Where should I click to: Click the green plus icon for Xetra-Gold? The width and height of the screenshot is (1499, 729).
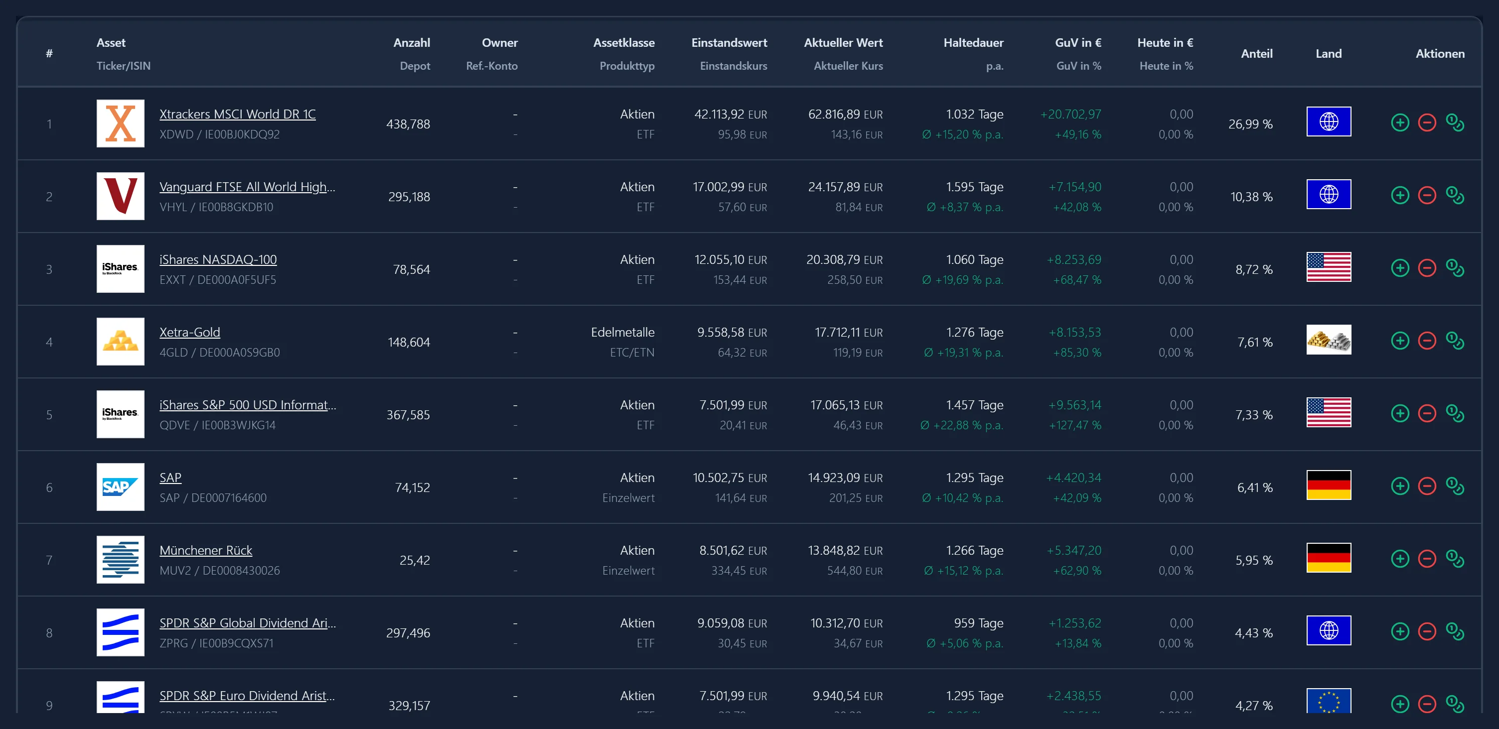pos(1399,341)
